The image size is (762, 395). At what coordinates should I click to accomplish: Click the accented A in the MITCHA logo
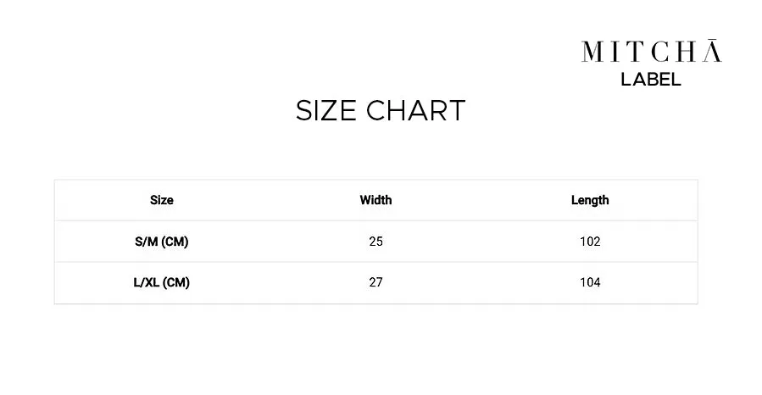point(712,51)
